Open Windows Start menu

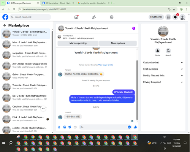(x=3, y=143)
